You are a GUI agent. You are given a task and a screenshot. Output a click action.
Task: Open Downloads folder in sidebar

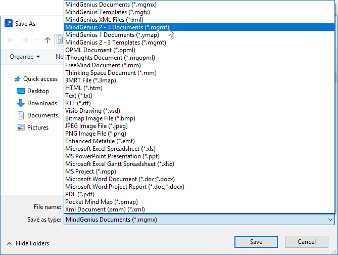tap(37, 103)
